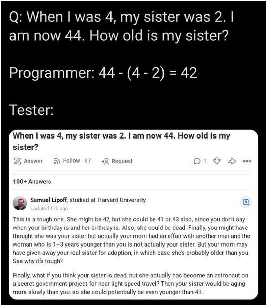Open Samuel Lipoff's profile picture
This screenshot has height=306, width=267.
(20, 203)
